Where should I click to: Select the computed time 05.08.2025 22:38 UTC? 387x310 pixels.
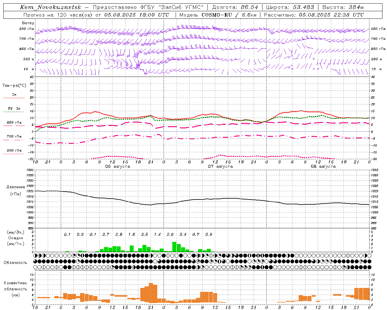[x=331, y=15]
